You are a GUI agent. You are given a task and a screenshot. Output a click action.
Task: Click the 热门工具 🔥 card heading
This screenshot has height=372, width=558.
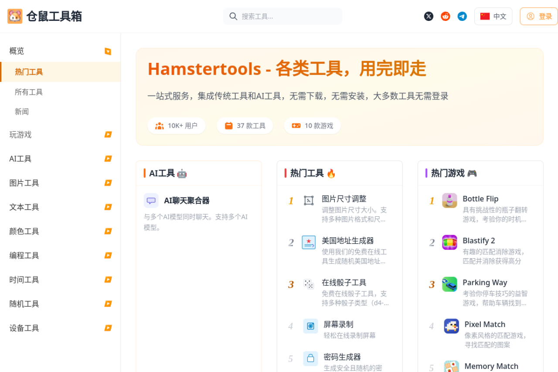coord(313,173)
